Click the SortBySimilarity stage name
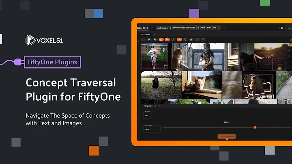292x164 pixels. [162, 28]
